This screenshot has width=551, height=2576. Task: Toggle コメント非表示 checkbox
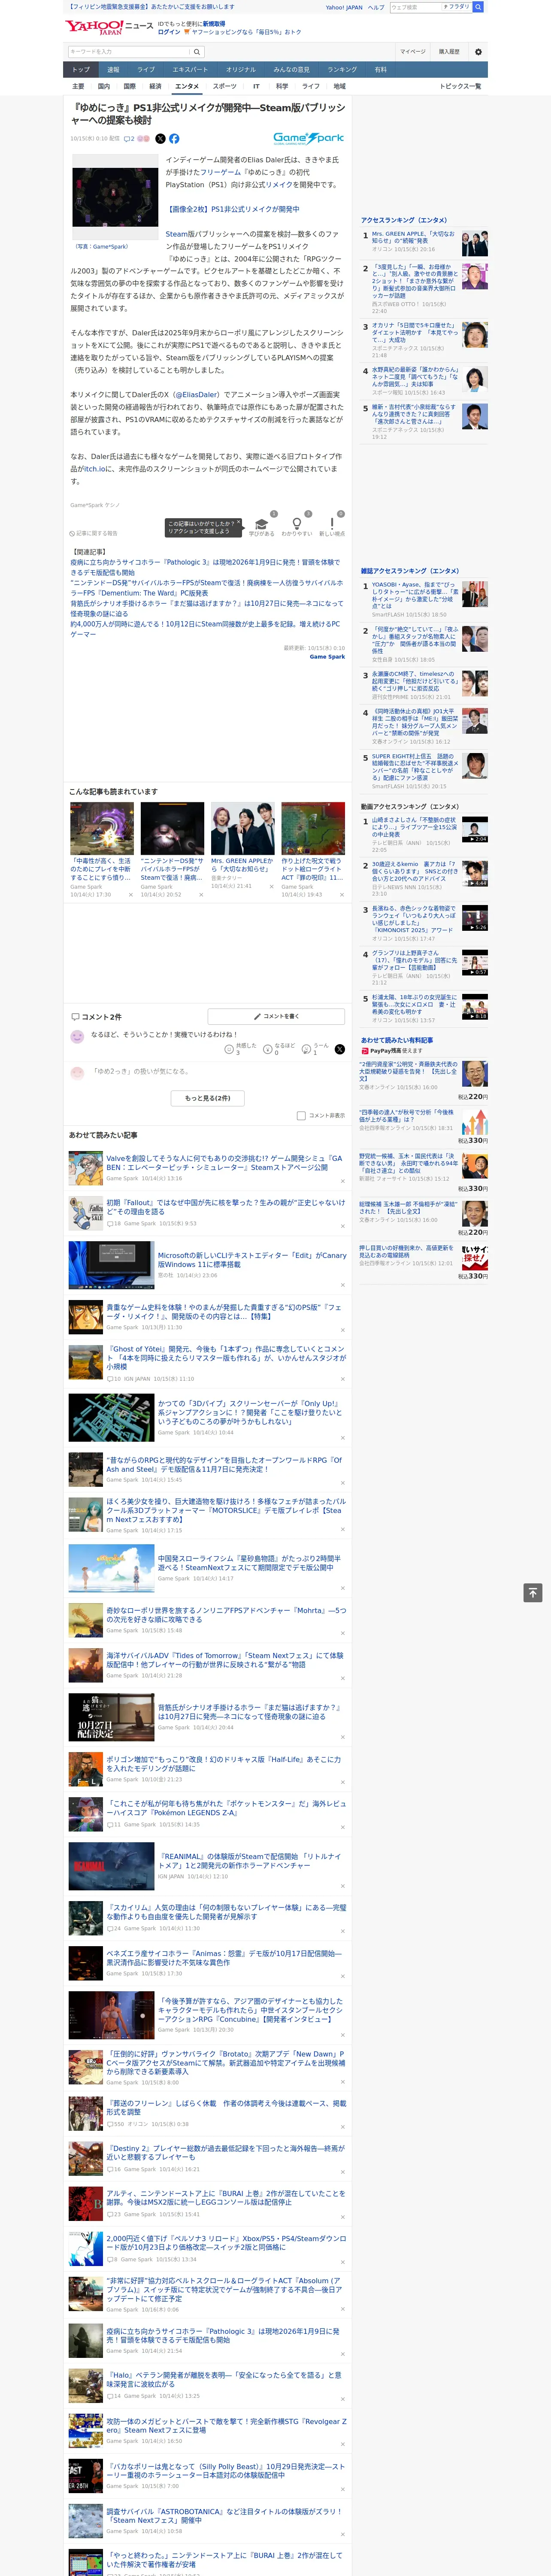pyautogui.click(x=301, y=1115)
